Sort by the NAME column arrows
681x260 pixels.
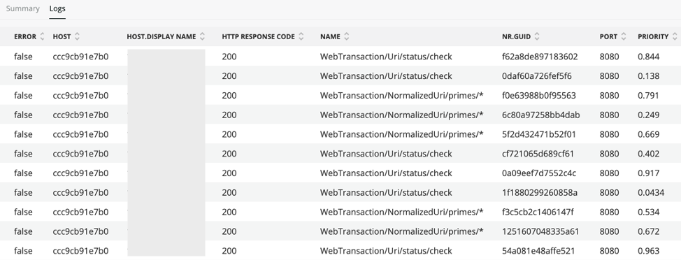[x=347, y=37]
